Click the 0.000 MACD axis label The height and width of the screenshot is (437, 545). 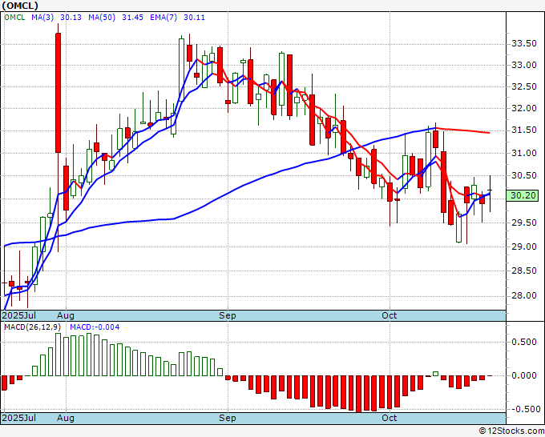(524, 375)
